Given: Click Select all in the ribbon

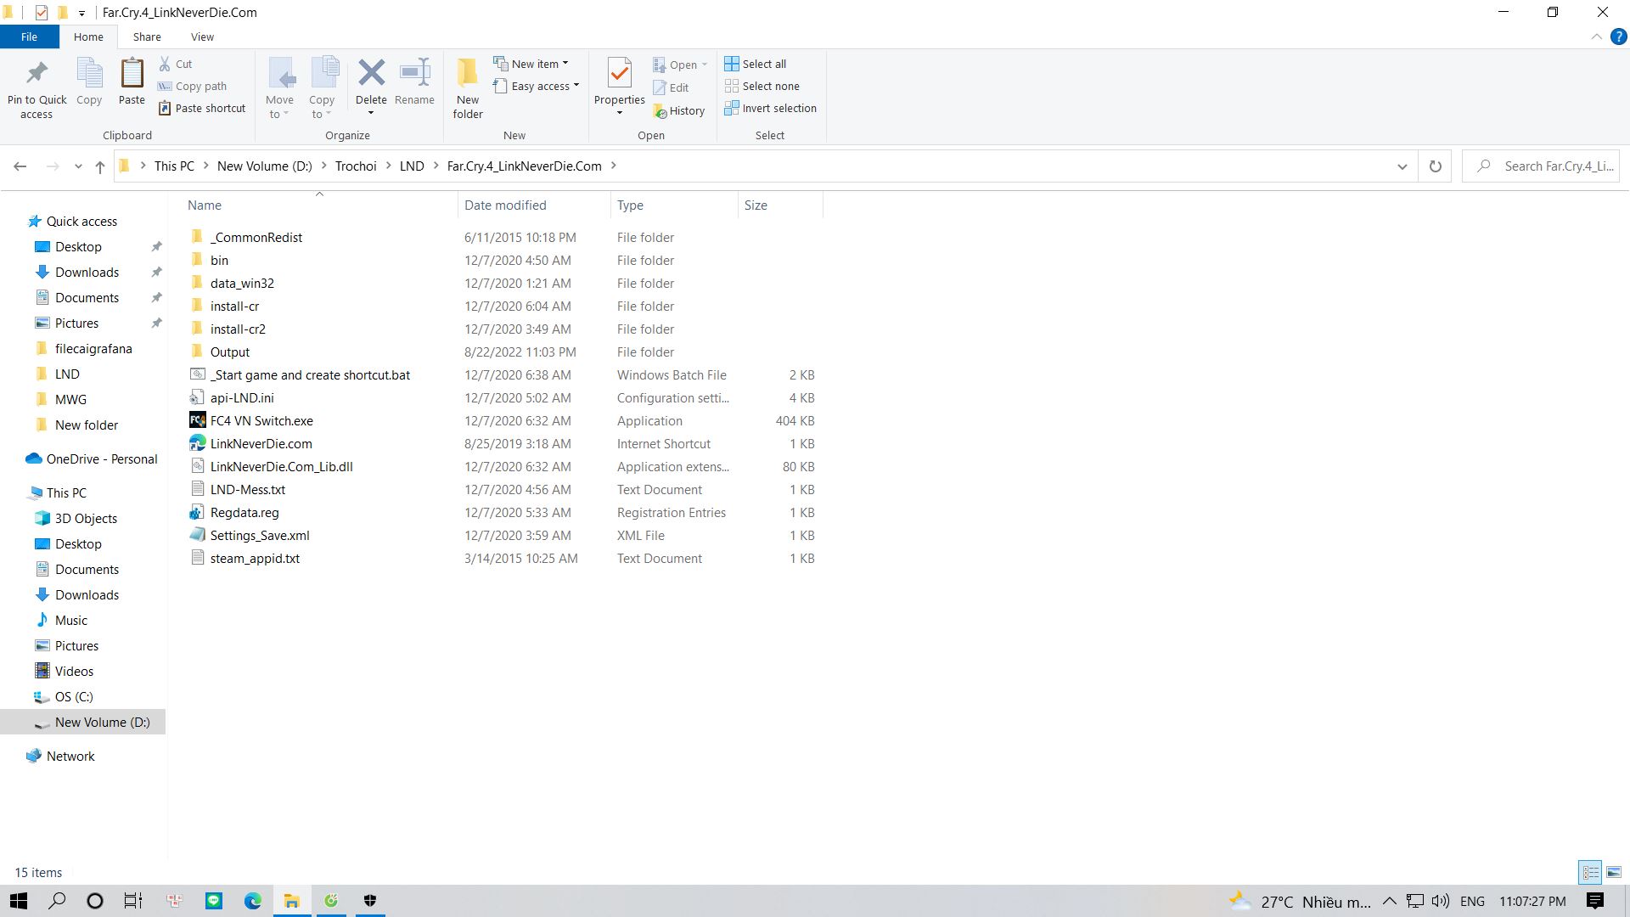Looking at the screenshot, I should click(x=756, y=64).
